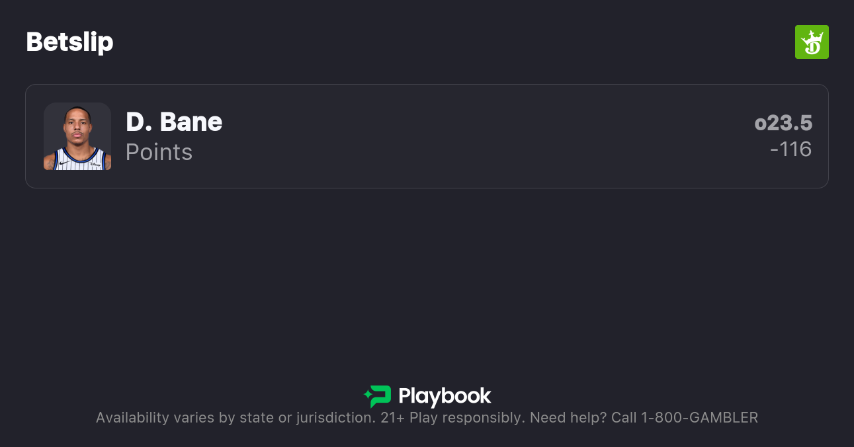Image resolution: width=854 pixels, height=447 pixels.
Task: Click the Playbook wordmark text
Action: coord(445,396)
